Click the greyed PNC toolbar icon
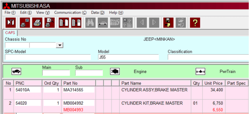249x114 pixels. pos(115,23)
